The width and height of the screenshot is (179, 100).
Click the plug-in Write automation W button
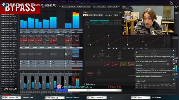(x=91, y=15)
